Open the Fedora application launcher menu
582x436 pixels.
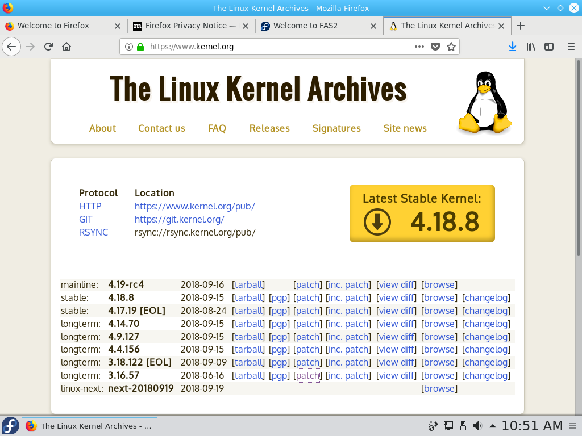(x=10, y=426)
